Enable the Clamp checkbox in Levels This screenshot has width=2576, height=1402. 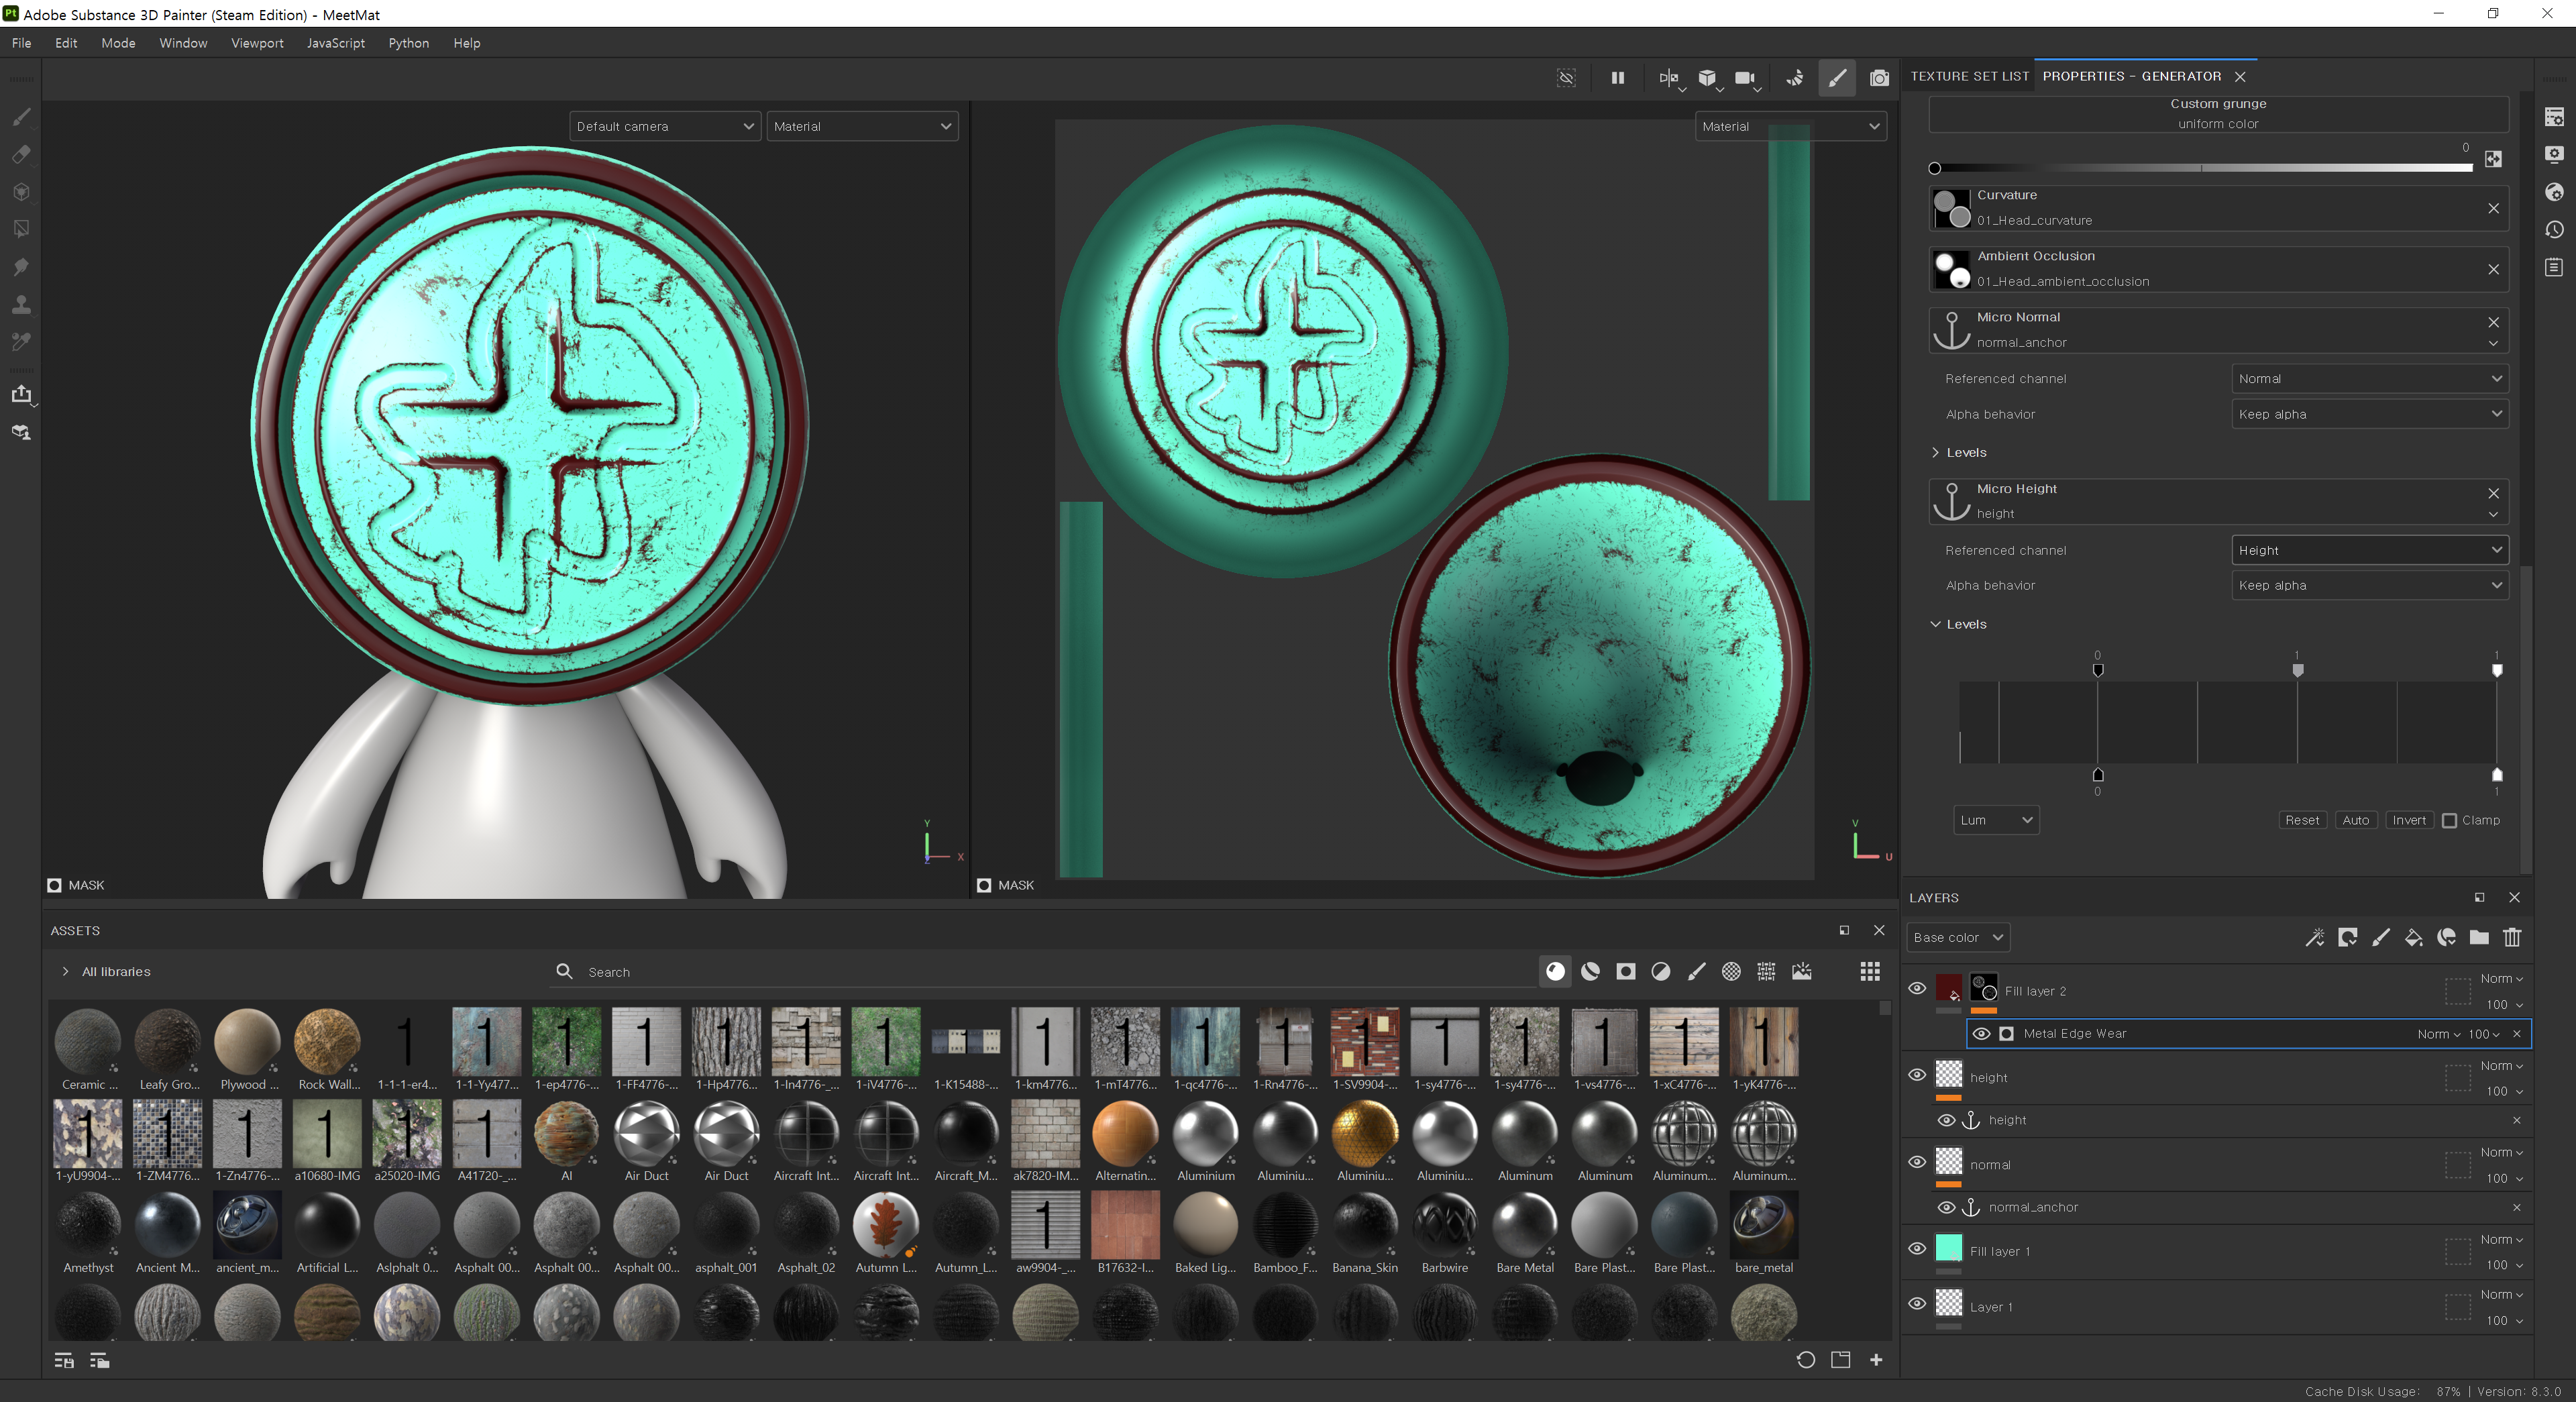2449,820
